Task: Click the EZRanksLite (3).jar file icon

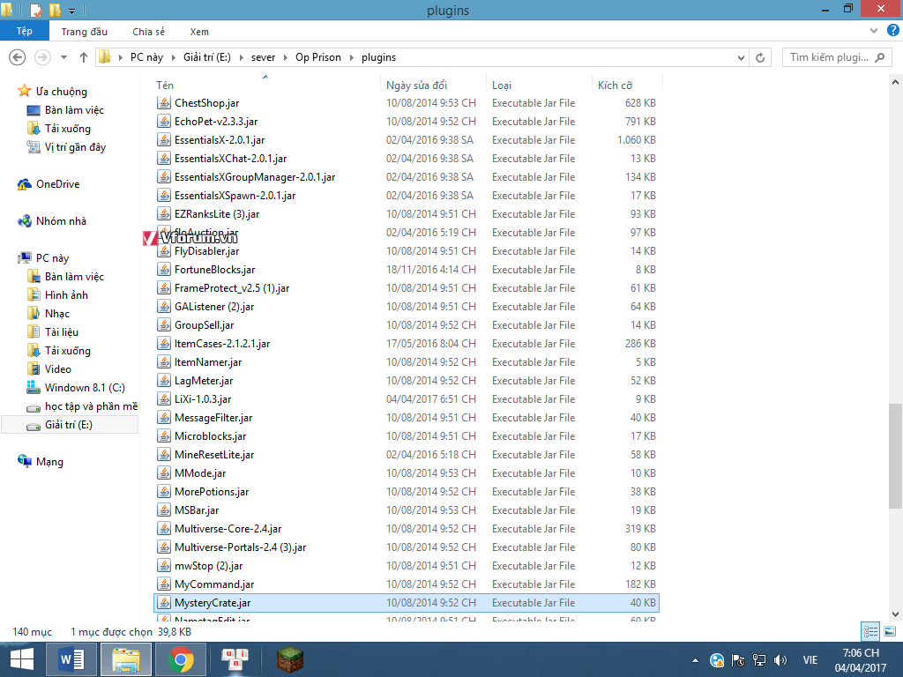Action: click(x=163, y=213)
